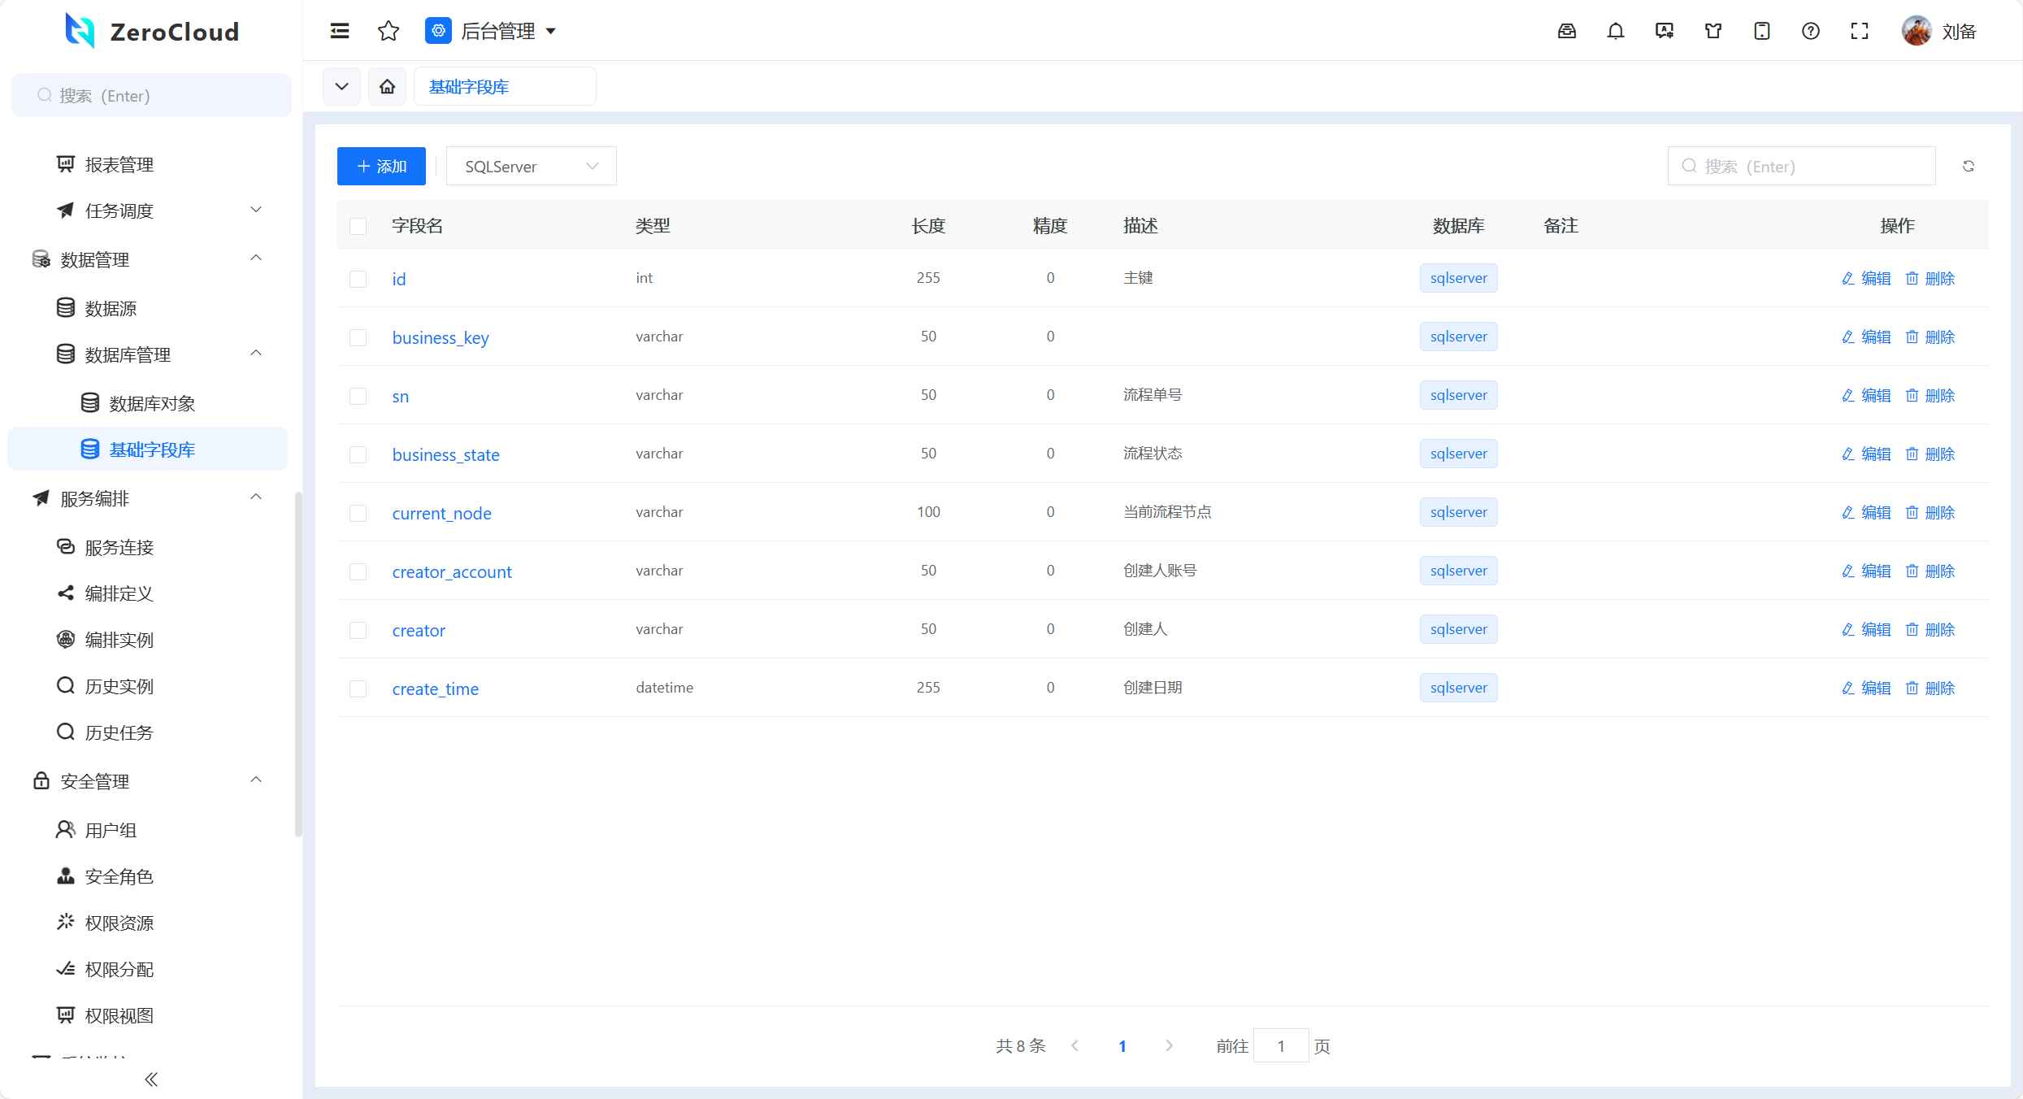Check the checkbox for business_key row
Viewport: 2023px width, 1099px height.
pyautogui.click(x=358, y=337)
